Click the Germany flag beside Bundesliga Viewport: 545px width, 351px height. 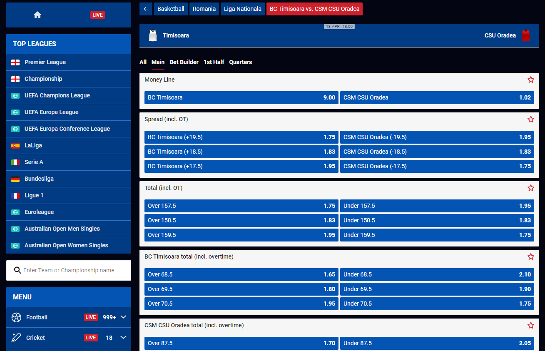point(15,179)
